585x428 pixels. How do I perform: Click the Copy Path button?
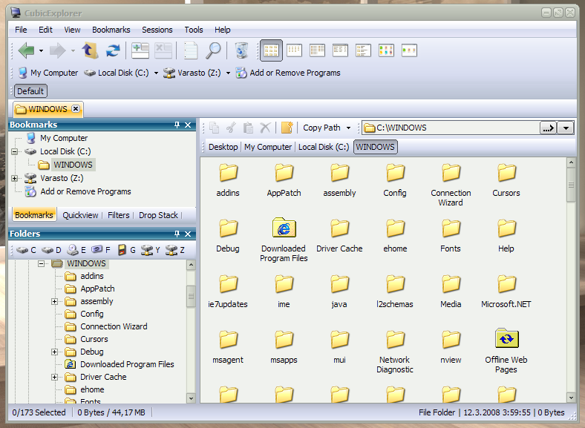[x=321, y=128]
